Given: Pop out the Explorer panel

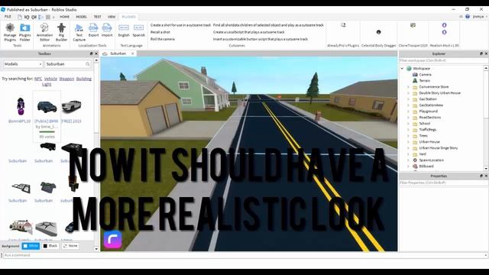Looking at the screenshot, I should coord(481,53).
